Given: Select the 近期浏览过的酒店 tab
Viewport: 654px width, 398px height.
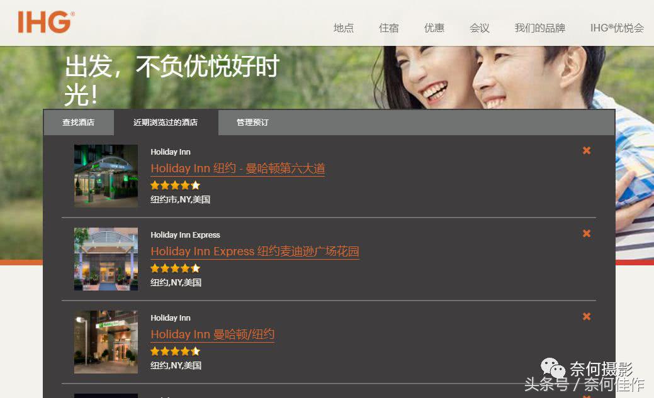Looking at the screenshot, I should (x=166, y=123).
